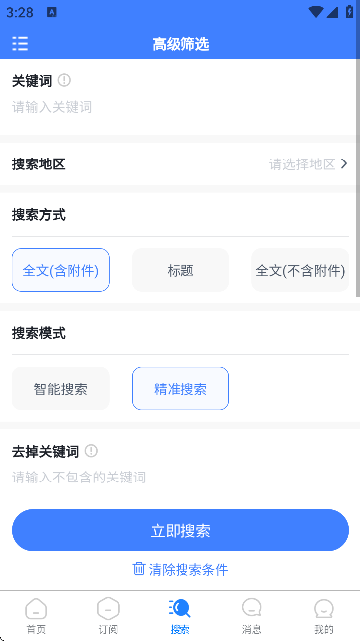
Task: Switch search mode to 智能搜索
Action: point(61,389)
